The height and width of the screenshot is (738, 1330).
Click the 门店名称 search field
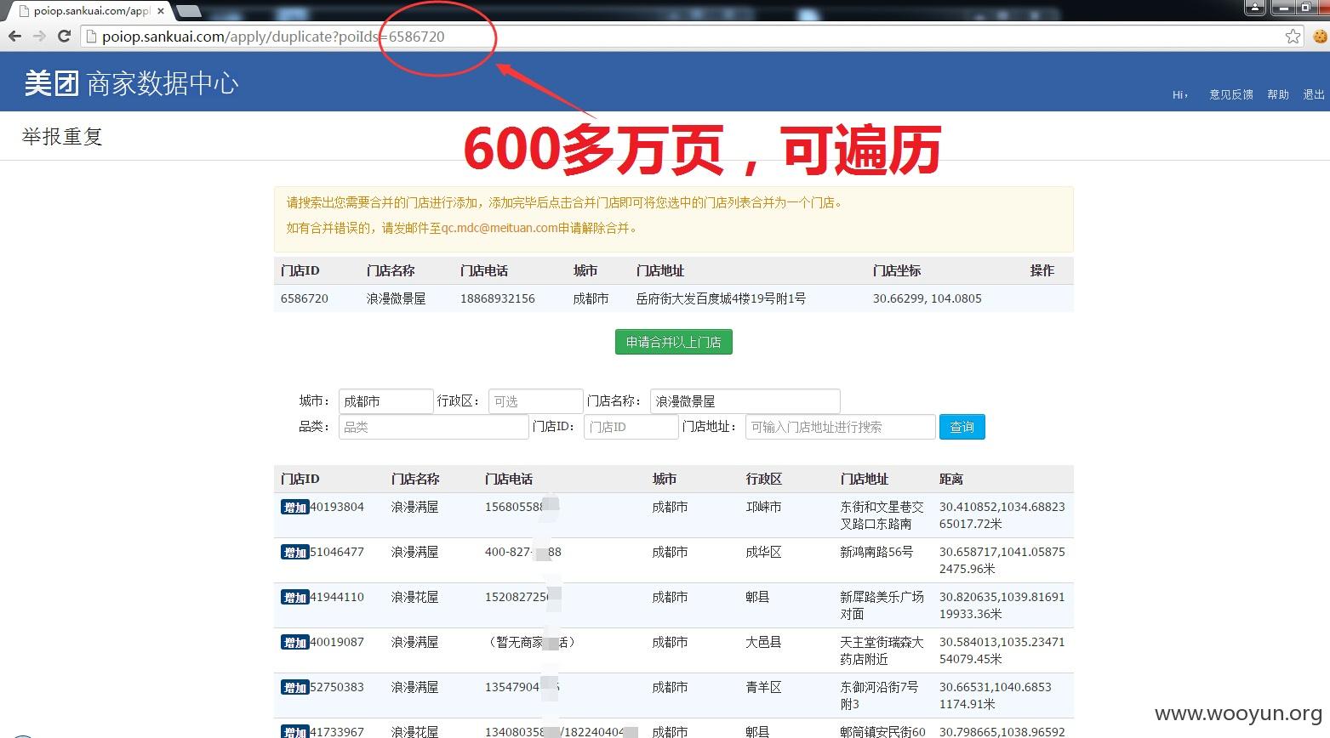(x=745, y=401)
